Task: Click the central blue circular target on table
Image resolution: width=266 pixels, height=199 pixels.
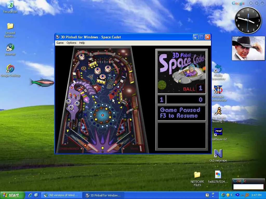Action: point(102,115)
